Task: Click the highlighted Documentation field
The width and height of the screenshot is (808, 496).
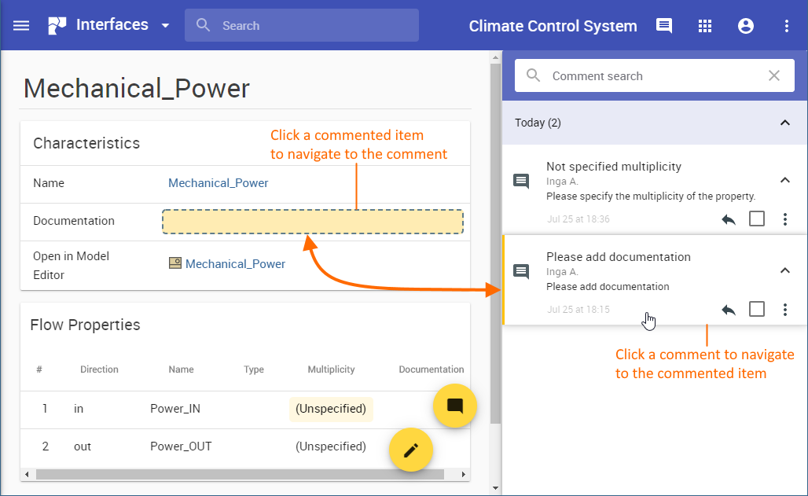Action: (312, 222)
